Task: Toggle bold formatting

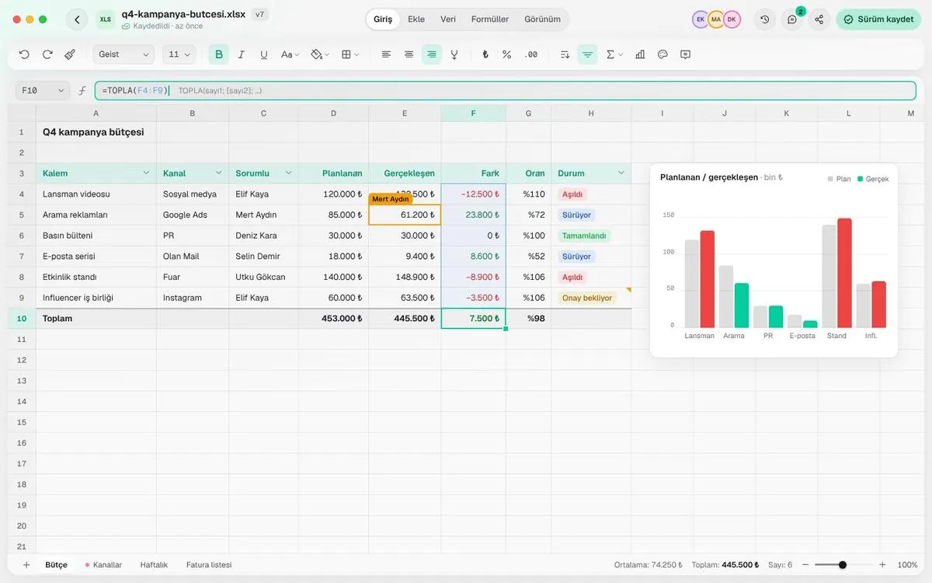Action: (219, 54)
